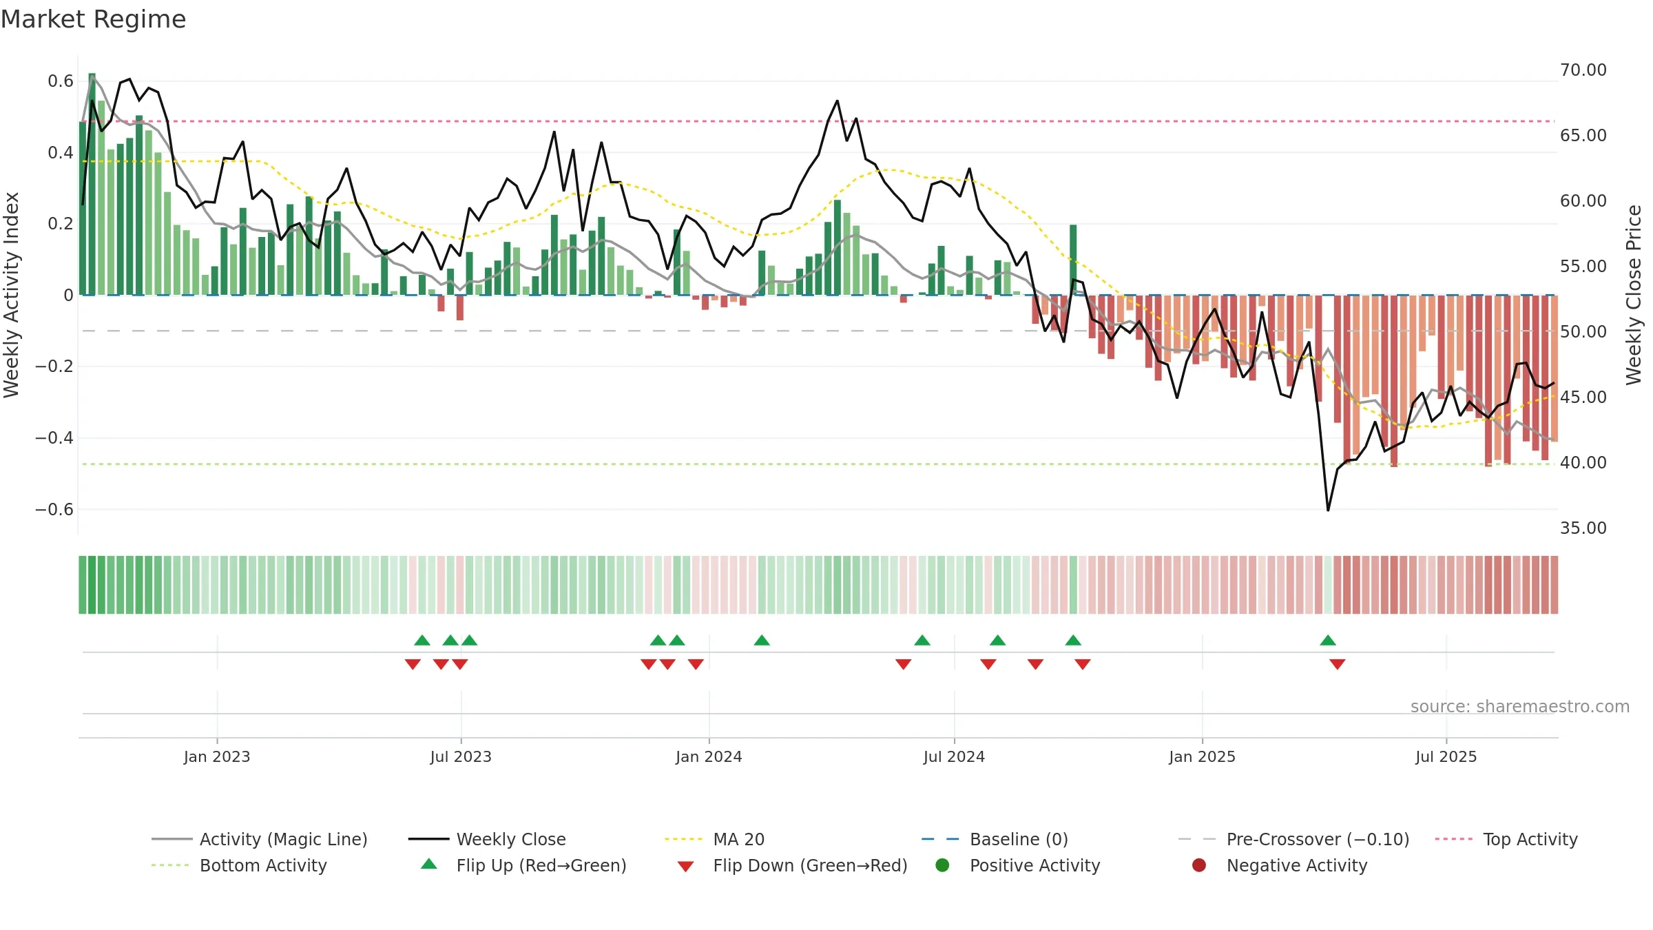Toggle the Top Activity legend entry

pyautogui.click(x=1506, y=839)
